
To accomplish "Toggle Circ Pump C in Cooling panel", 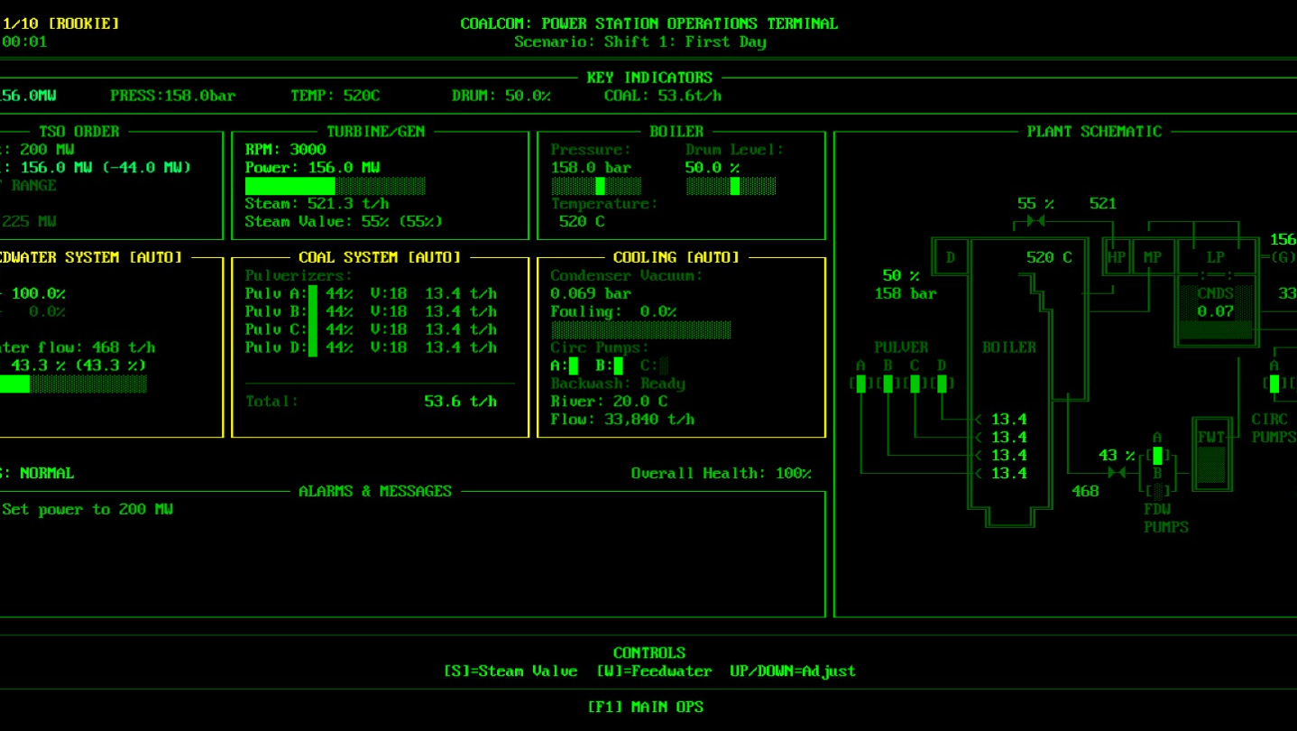I will 664,365.
